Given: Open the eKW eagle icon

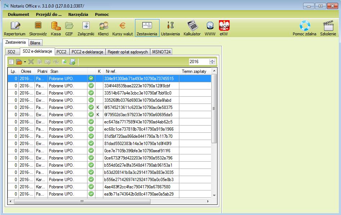Looking at the screenshot, I should click(224, 28).
